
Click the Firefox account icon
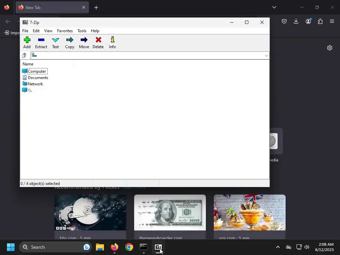click(x=308, y=21)
